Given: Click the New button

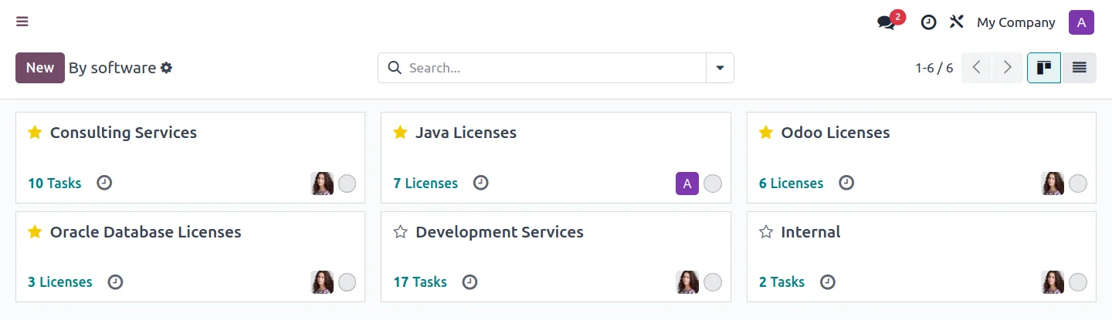Looking at the screenshot, I should 40,68.
